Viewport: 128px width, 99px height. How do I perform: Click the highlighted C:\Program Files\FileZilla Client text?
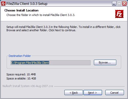pyautogui.click(x=30, y=63)
